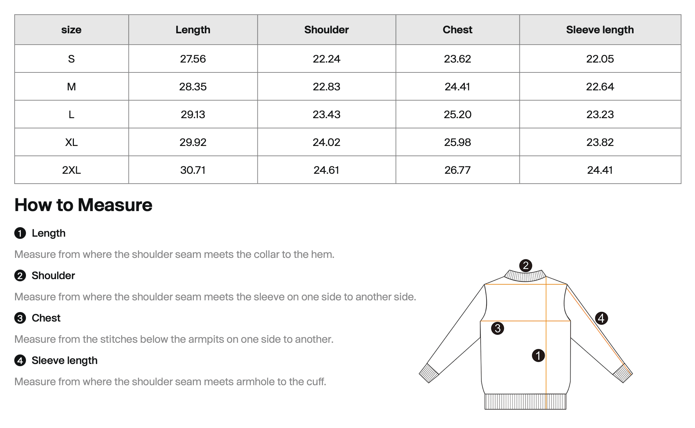Click marker 3 on the sweater chest
This screenshot has width=695, height=428.
(497, 328)
